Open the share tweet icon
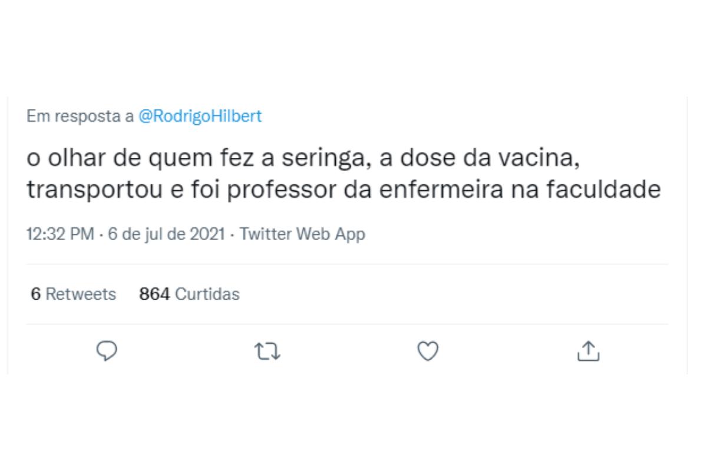Image resolution: width=707 pixels, height=471 pixels. 588,351
